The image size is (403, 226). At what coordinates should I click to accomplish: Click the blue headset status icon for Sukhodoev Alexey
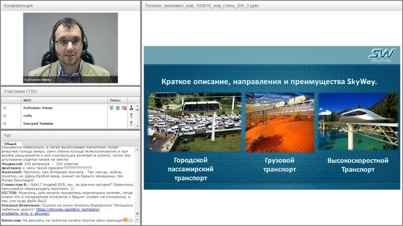(x=118, y=108)
